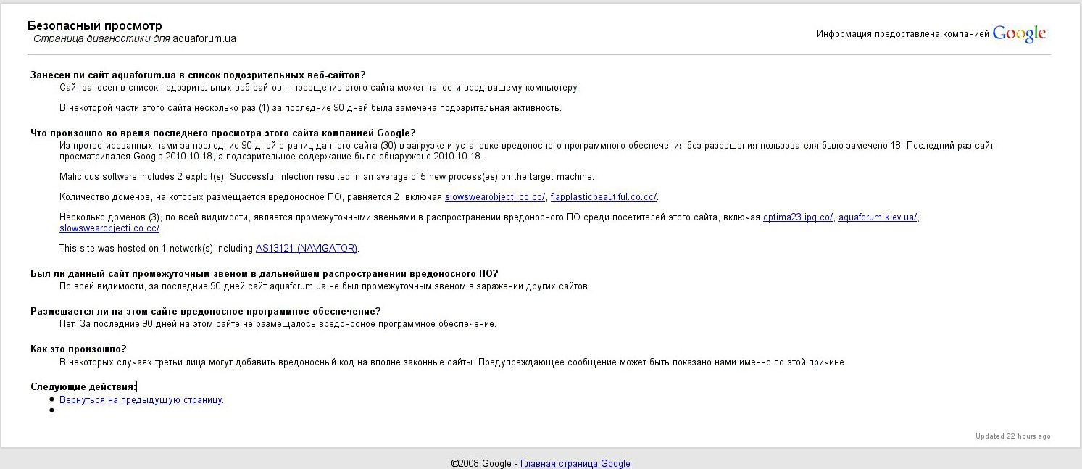Click the 'Updated 22 hours ago' note
This screenshot has height=469, width=1082.
(1012, 436)
